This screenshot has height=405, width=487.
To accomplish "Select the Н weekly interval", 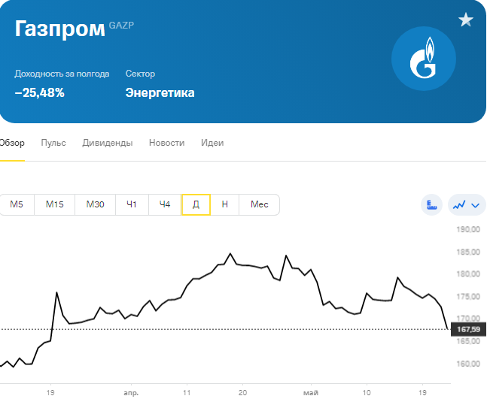I will pyautogui.click(x=225, y=204).
